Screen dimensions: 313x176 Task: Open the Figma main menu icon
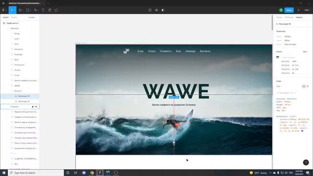click(3, 10)
